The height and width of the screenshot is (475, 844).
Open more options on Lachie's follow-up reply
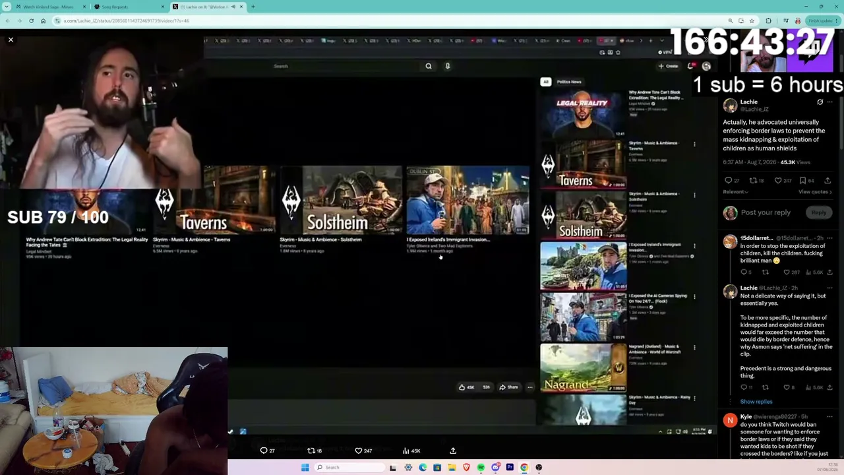pos(829,288)
